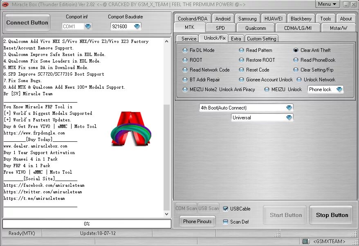Viewport: 359px width, 246px height.
Task: Switch to the Blackberry tab
Action: (x=301, y=18)
